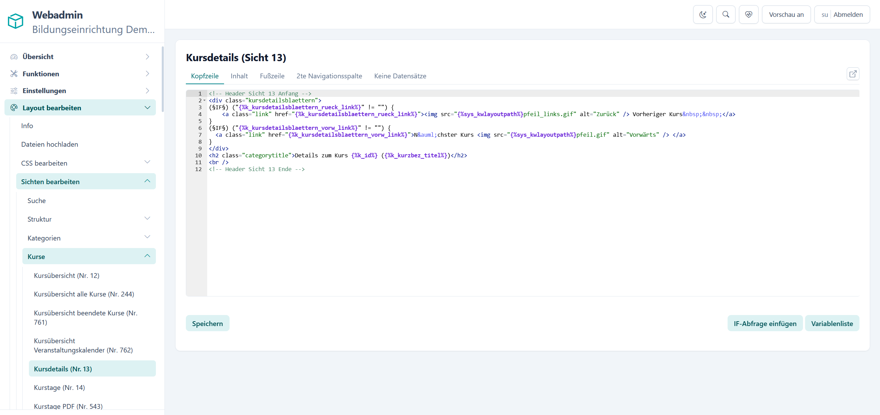Viewport: 880px width, 415px height.
Task: Click the Webadmin cube logo
Action: tap(15, 21)
